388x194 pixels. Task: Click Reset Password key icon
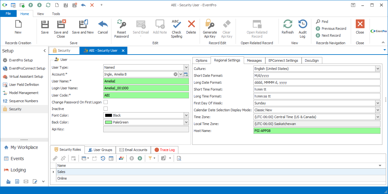[121, 24]
